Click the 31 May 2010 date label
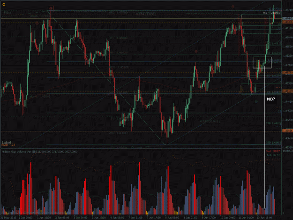Screen dimensions: 293x220 [x=8, y=218]
